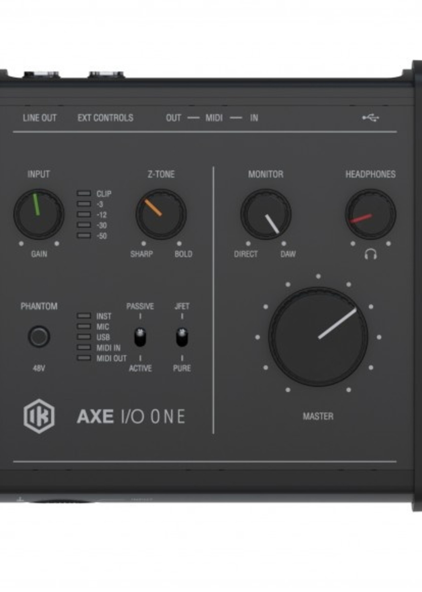Flip the Passive/Active toggle switch
Screen dimensions: 422x592
pyautogui.click(x=140, y=337)
